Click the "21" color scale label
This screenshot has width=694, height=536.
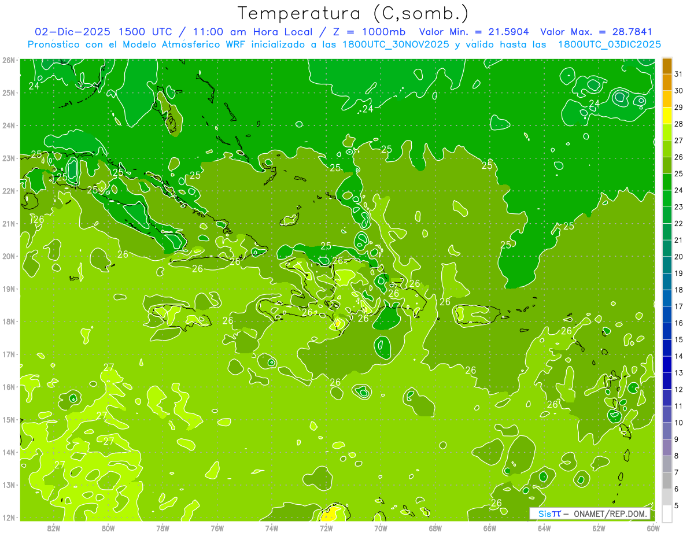pyautogui.click(x=678, y=240)
